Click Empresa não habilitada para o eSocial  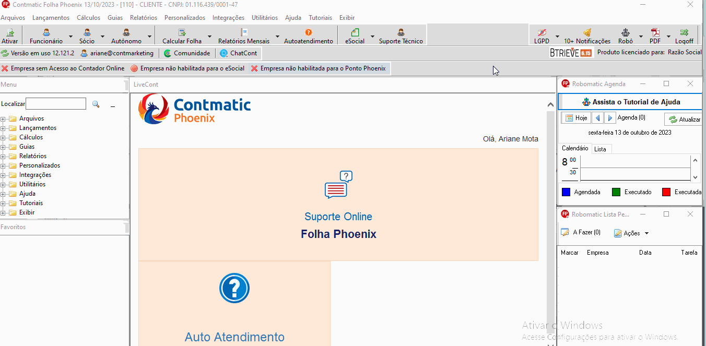(187, 68)
